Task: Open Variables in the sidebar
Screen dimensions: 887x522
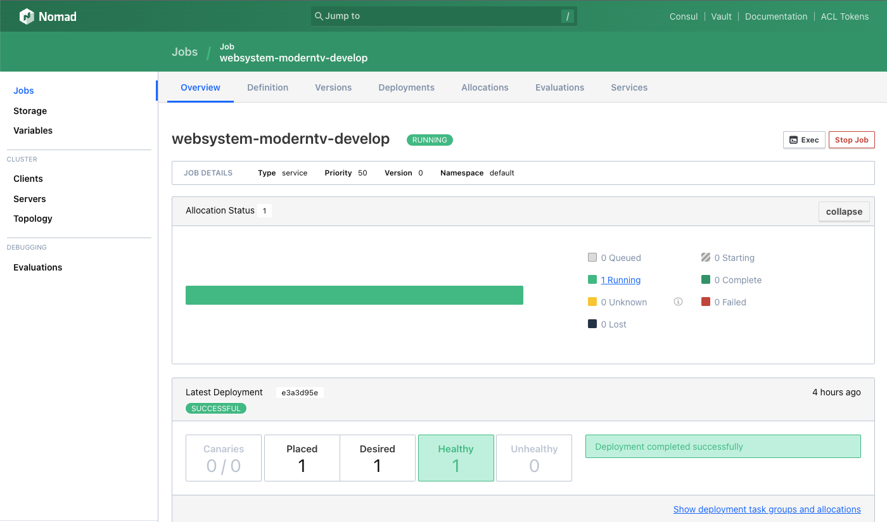Action: click(x=33, y=130)
